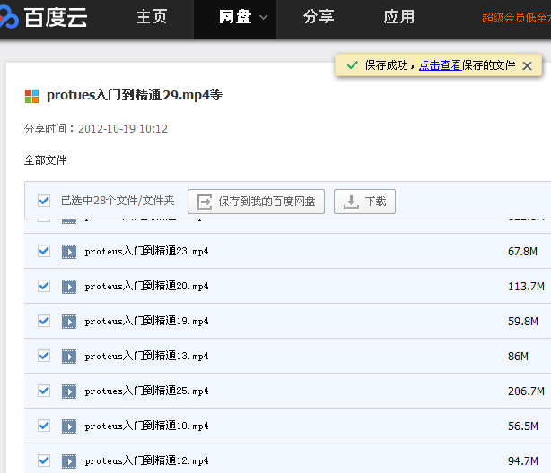Screen dimensions: 551x473
Task: Uncheck proteus入门到精通19.mp4 checkbox
Action: pyautogui.click(x=44, y=321)
